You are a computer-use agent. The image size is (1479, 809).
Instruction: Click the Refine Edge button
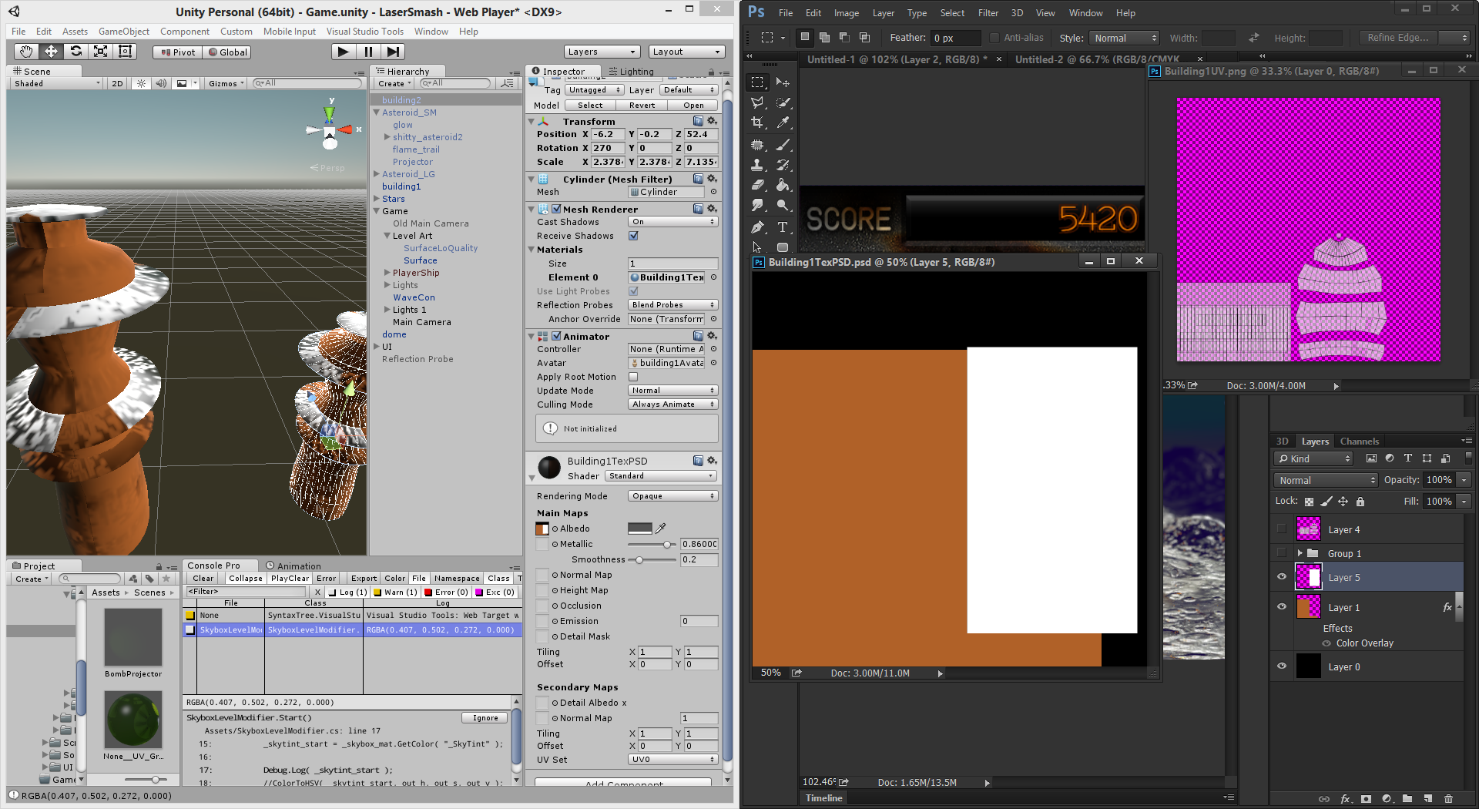coord(1397,37)
